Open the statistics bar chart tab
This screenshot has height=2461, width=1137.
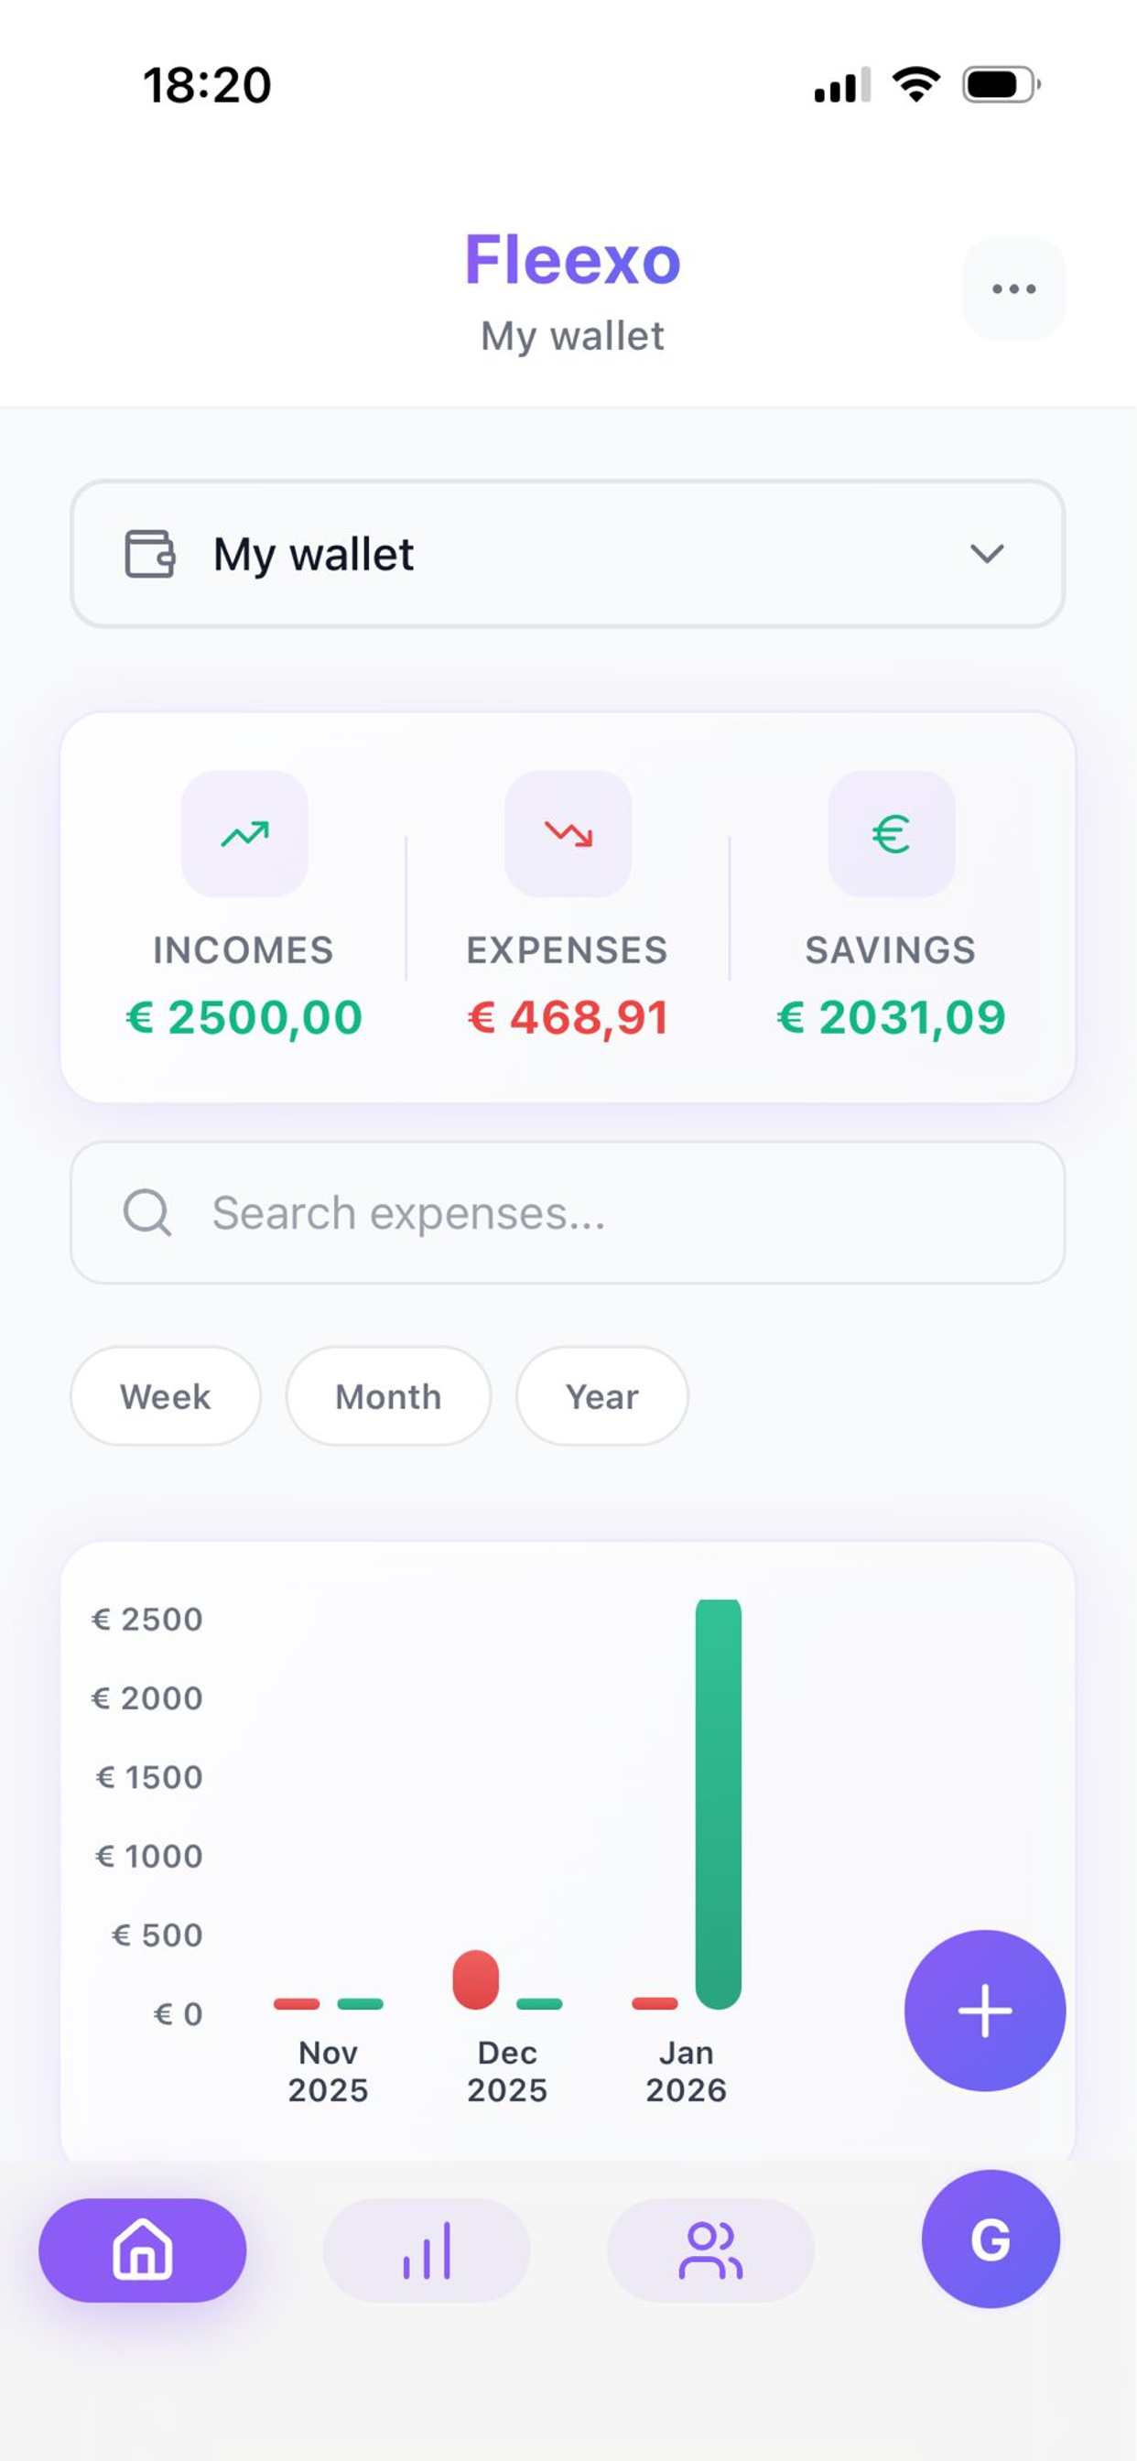pos(426,2250)
